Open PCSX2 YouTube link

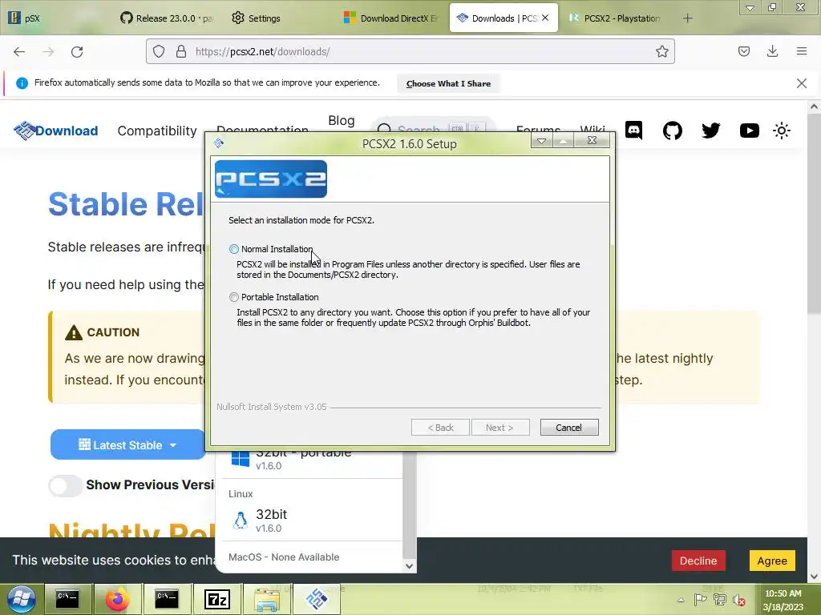click(x=750, y=131)
